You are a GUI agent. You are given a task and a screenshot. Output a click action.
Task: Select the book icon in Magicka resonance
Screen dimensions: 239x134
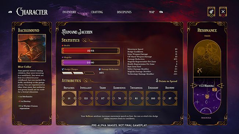pos(214,89)
